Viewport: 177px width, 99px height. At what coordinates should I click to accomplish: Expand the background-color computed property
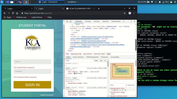(110, 88)
